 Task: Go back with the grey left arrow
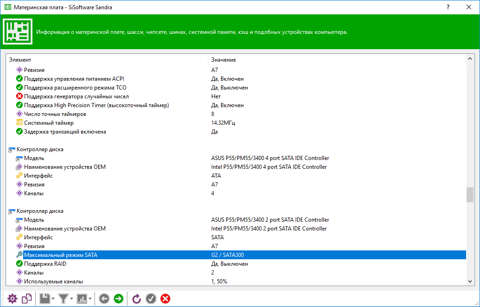tap(104, 299)
